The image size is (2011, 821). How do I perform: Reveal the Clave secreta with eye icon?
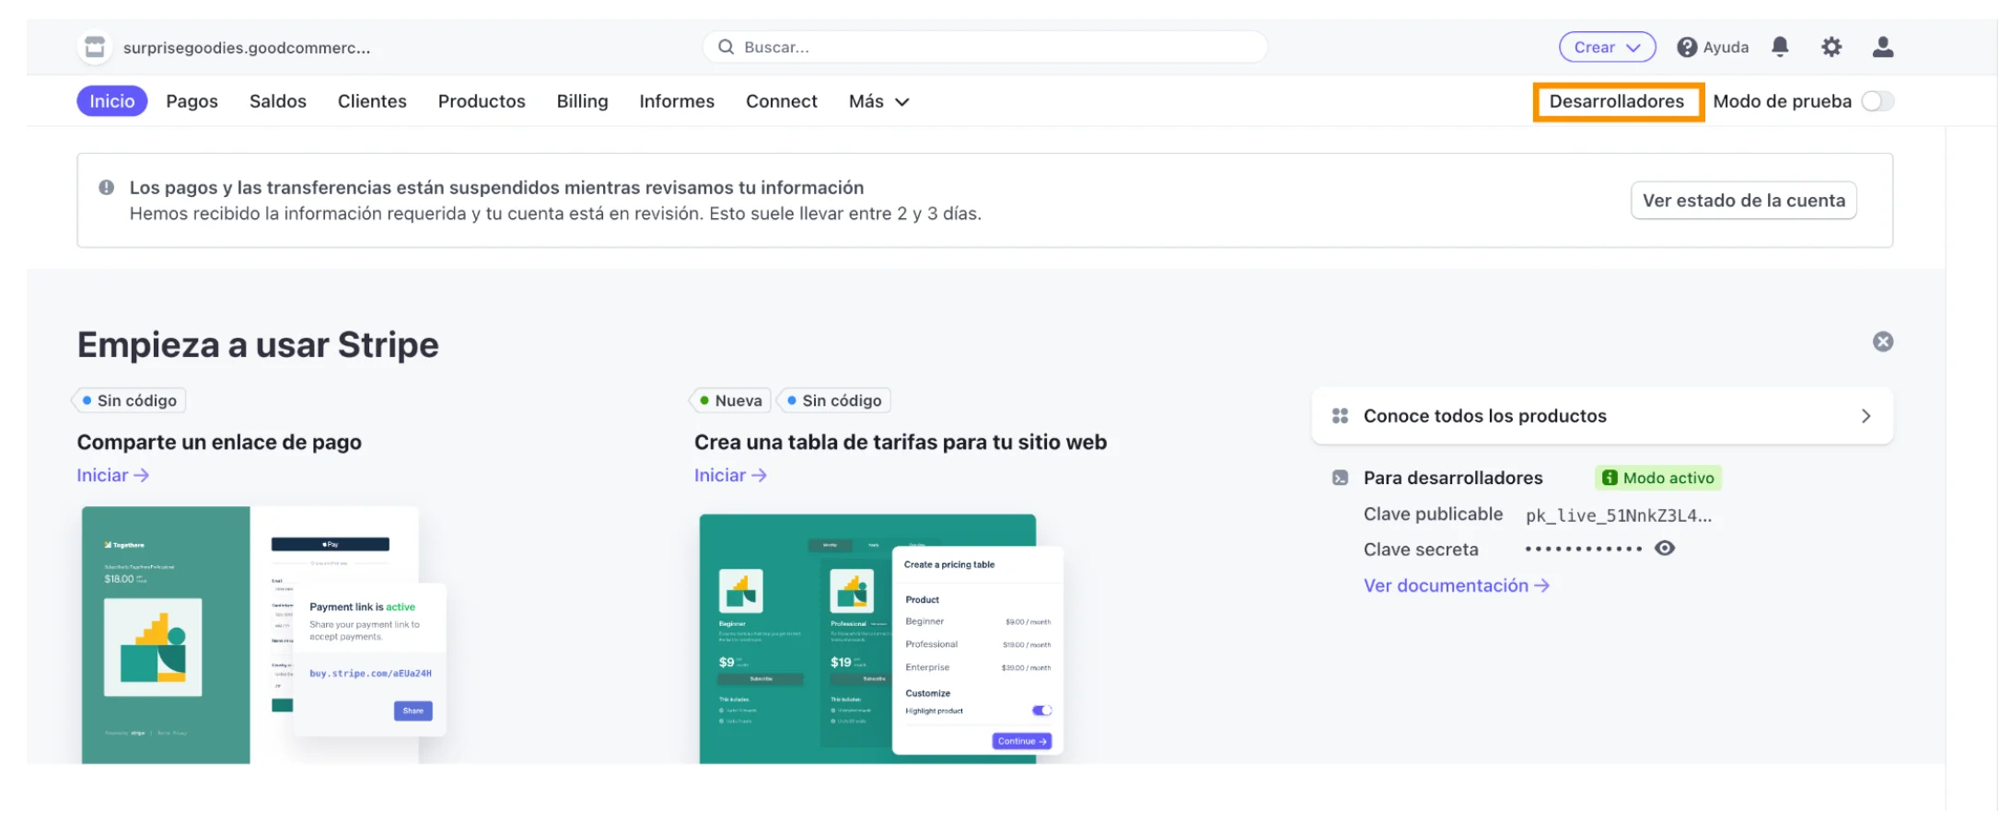(1664, 549)
